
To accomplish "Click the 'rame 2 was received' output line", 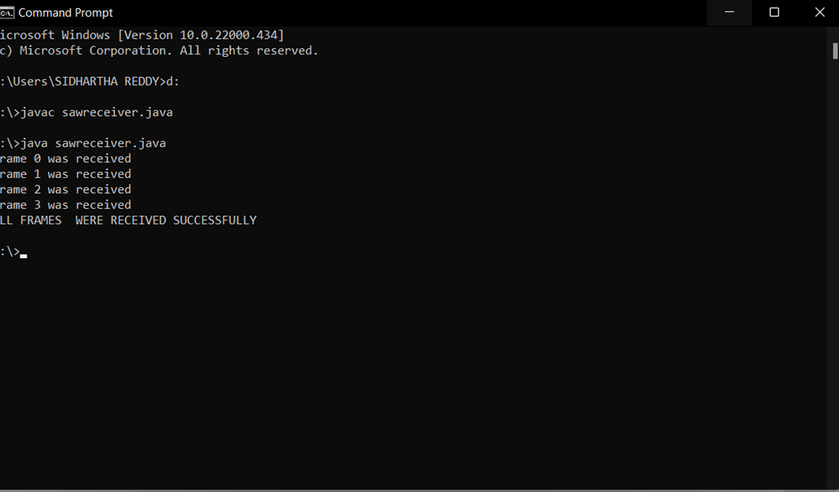I will [65, 189].
